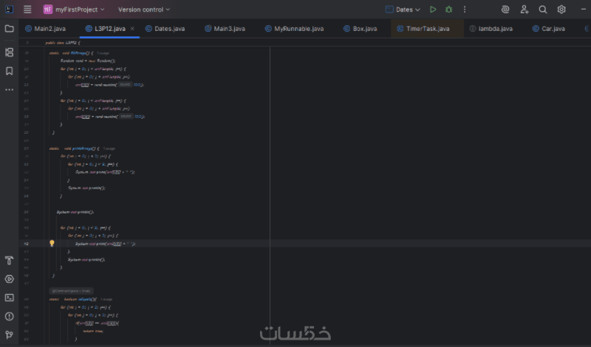Open the Dates run configuration dropdown
Viewport: 591px width, 347px height.
[403, 10]
